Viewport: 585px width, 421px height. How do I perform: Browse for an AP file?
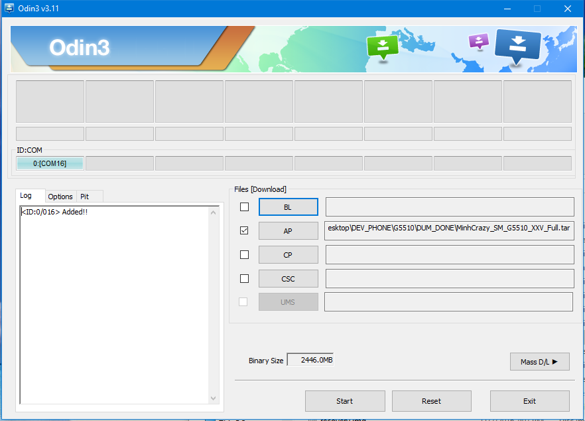(289, 231)
